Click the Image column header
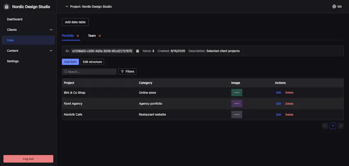Screen dimensions: 349x166 pos(236,83)
